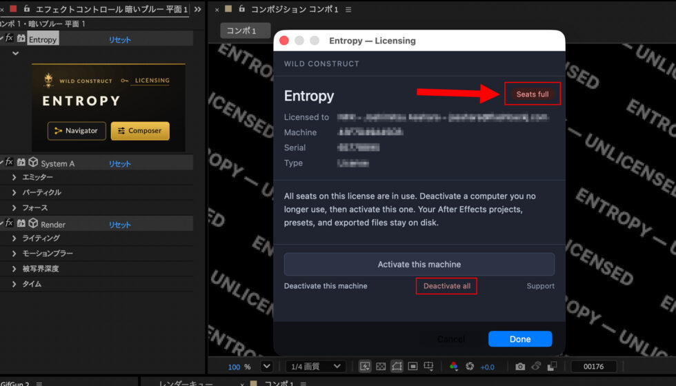Open the コンポ 1 timeline panel menu

(x=303, y=383)
